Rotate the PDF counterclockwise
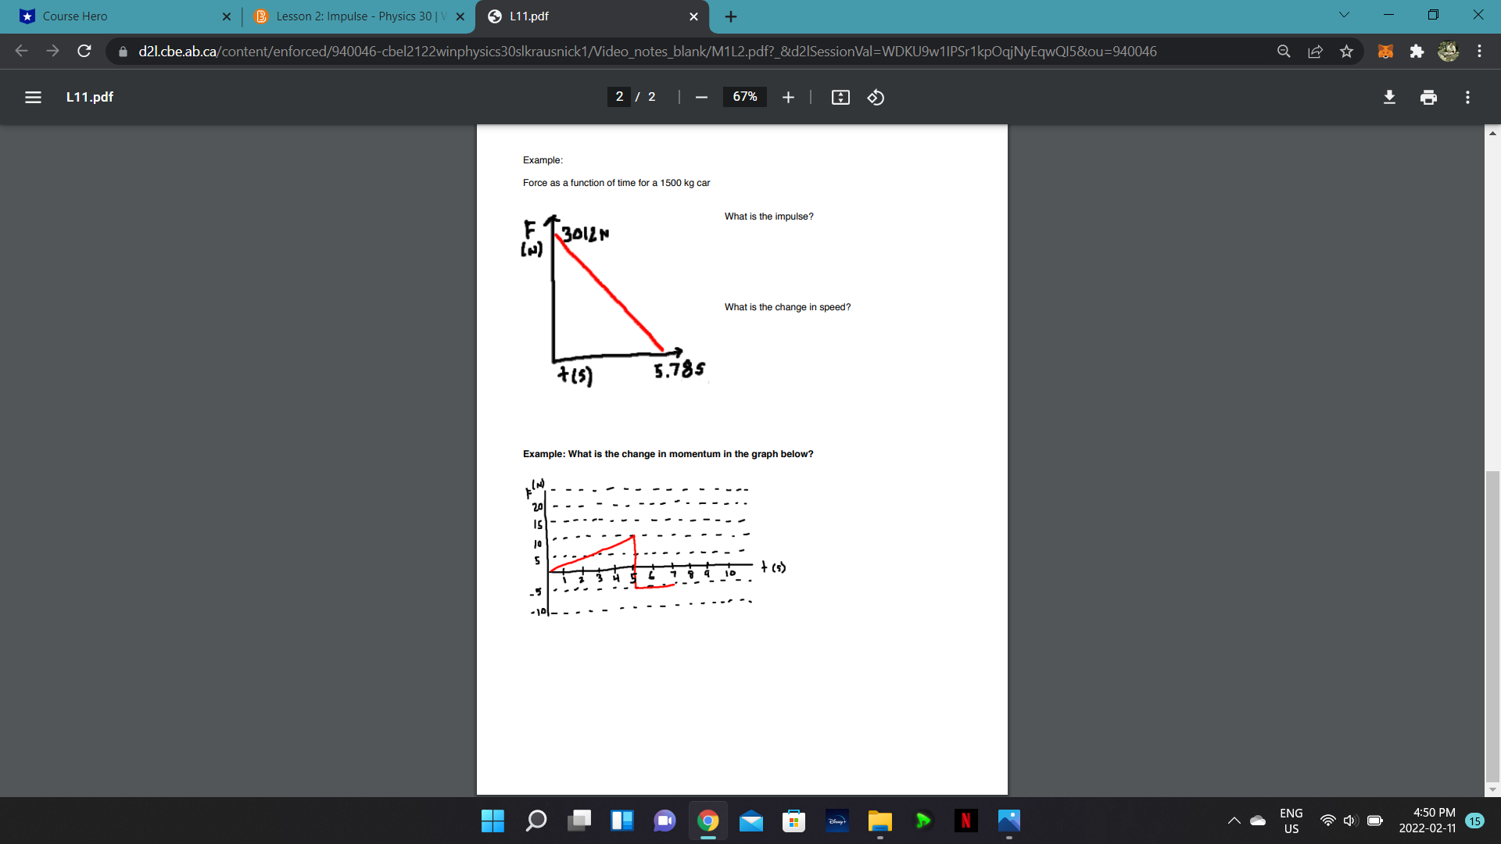 (876, 97)
